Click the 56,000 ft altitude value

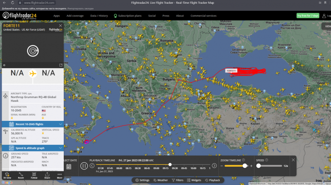(x=17, y=133)
